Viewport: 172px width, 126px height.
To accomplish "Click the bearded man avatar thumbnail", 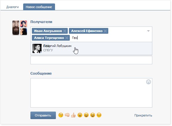I will [16, 28].
